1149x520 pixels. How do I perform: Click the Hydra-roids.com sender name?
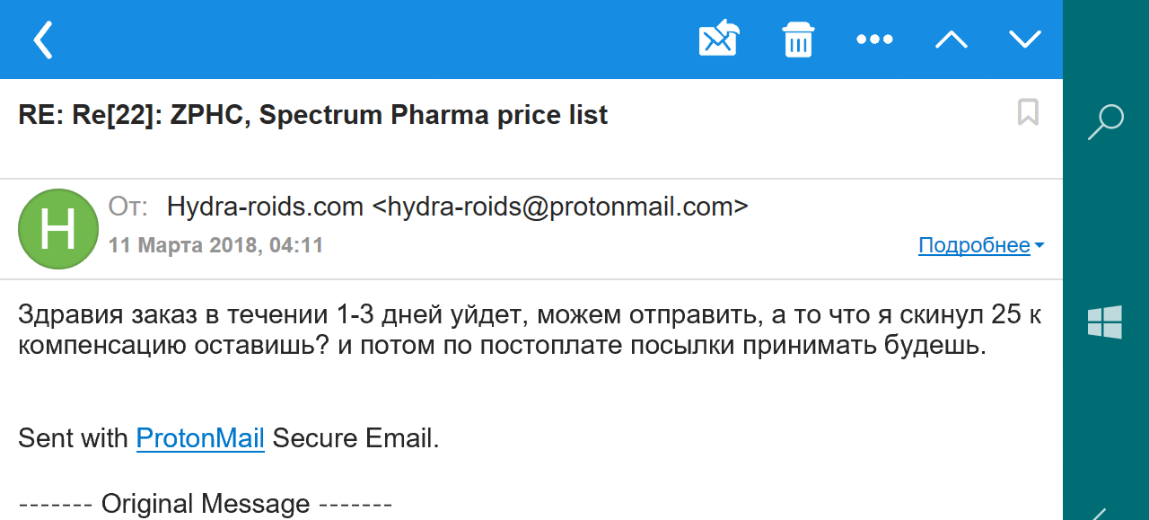coord(265,207)
